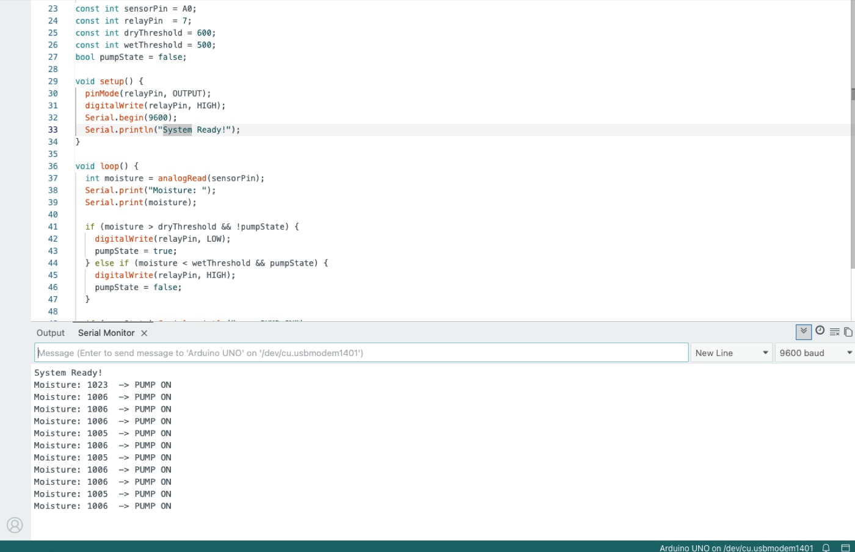
Task: Click 'System Ready!' in the serial output
Action: pyautogui.click(x=68, y=372)
